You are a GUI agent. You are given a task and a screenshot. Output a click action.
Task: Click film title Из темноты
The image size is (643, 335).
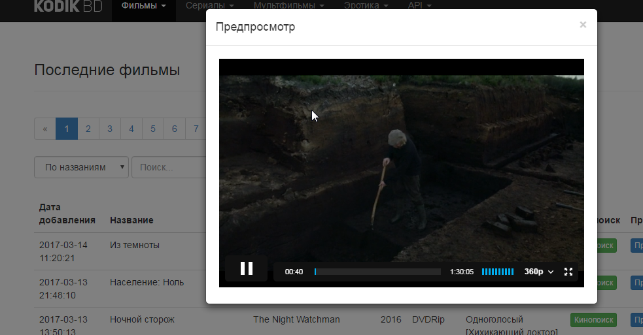(135, 246)
